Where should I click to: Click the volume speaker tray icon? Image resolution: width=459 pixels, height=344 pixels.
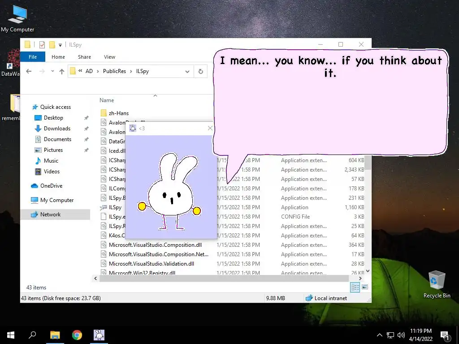(401, 335)
